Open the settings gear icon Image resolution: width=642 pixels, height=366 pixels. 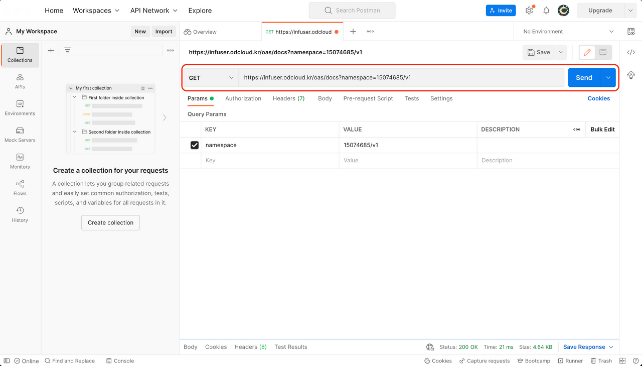click(x=529, y=11)
